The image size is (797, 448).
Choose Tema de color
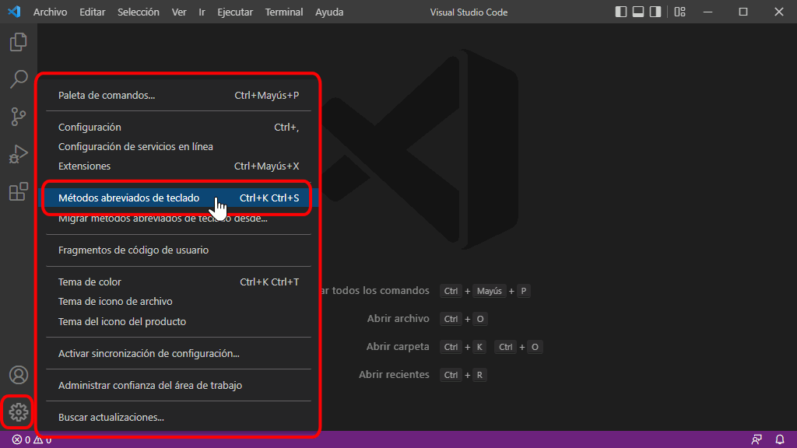tap(178, 282)
